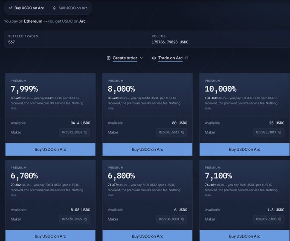Image resolution: width=290 pixels, height=241 pixels.
Task: Click the 34.4 USDC available amount
Action: point(80,123)
